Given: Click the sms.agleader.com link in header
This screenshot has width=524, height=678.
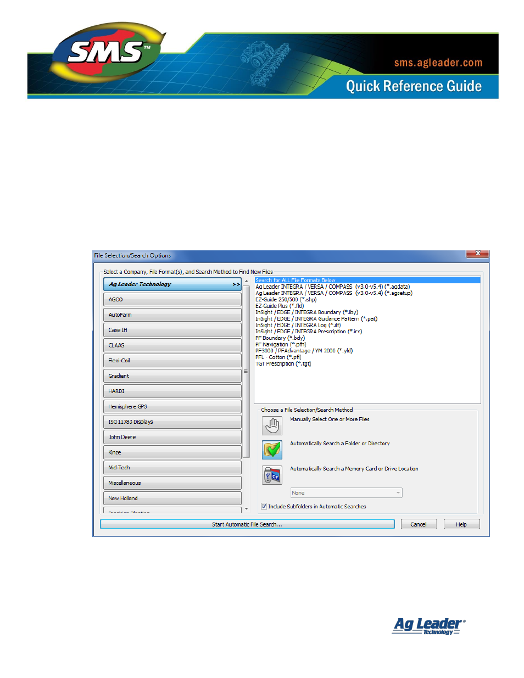Looking at the screenshot, I should [438, 63].
